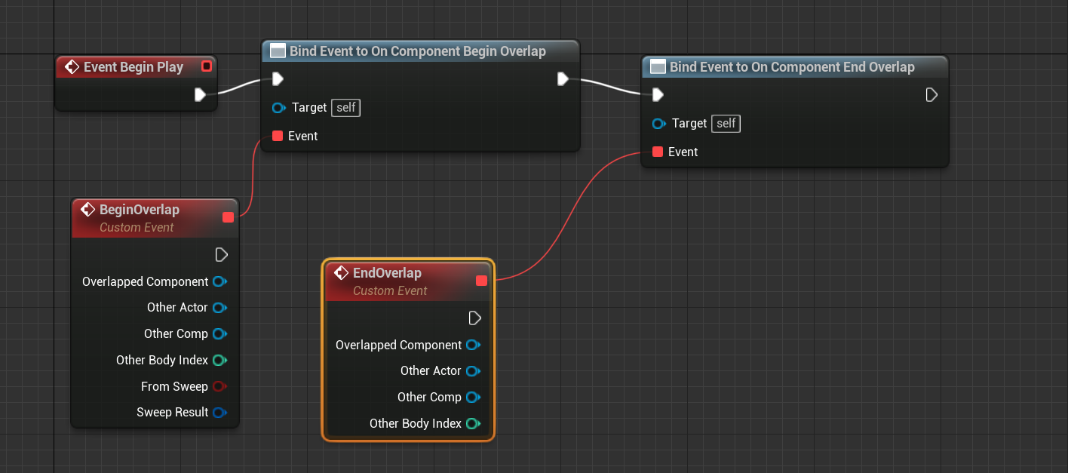
Task: Click exec output pin of Bind End Overlap node
Action: (x=931, y=94)
